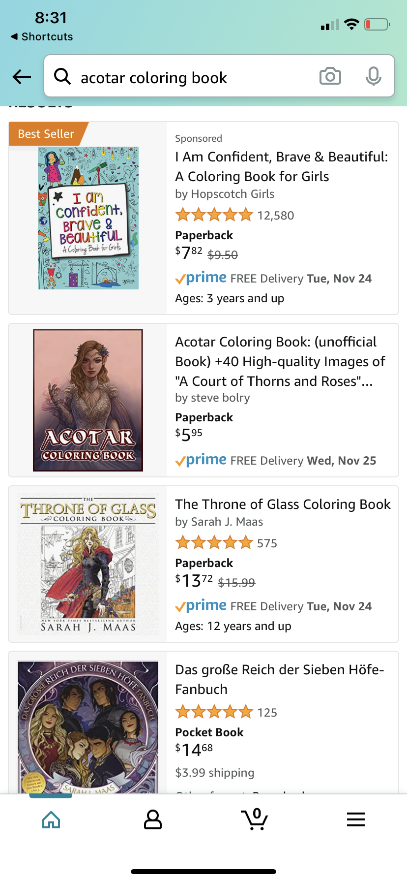Tap the microphone voice search icon
Screen dimensions: 407x882
pyautogui.click(x=373, y=76)
